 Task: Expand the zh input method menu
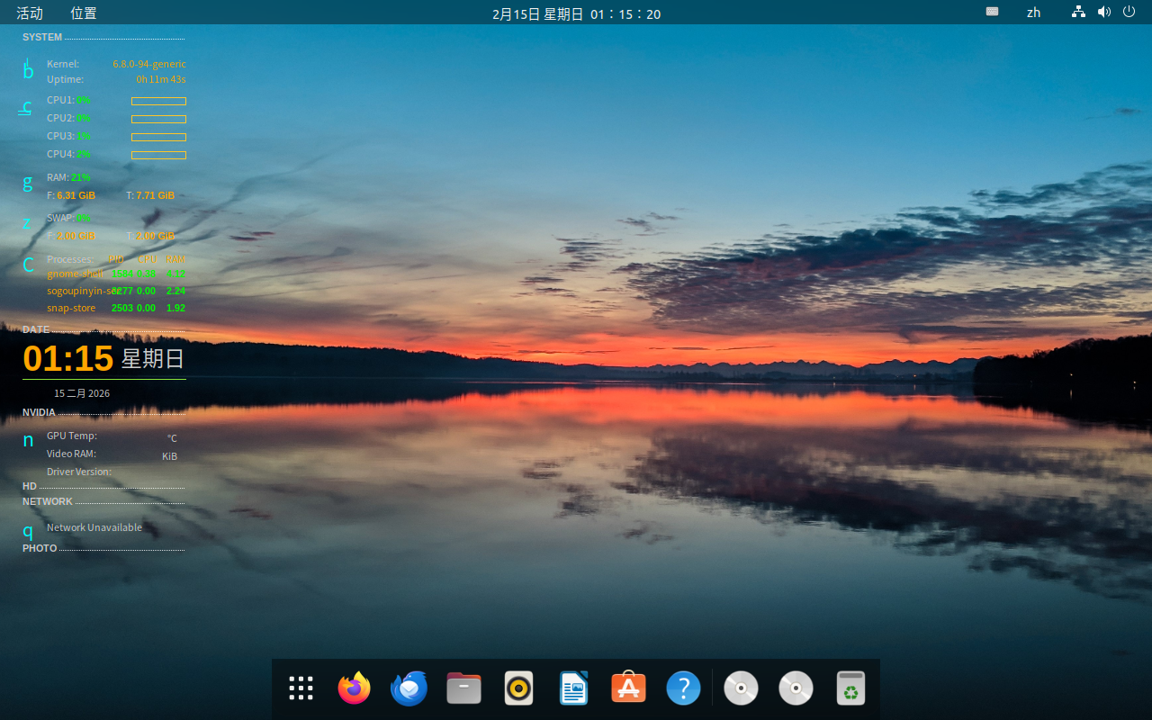(1033, 13)
